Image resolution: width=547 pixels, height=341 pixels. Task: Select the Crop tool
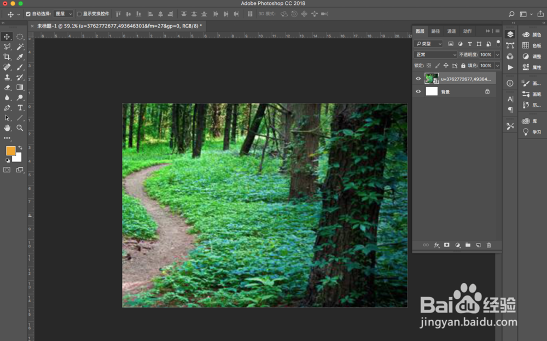point(7,57)
